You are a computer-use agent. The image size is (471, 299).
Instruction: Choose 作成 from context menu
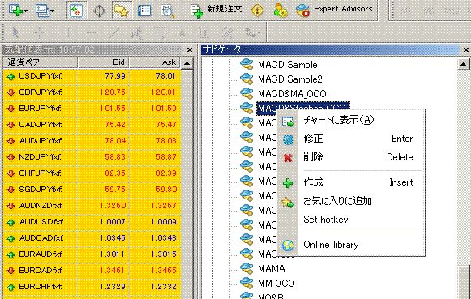click(350, 182)
